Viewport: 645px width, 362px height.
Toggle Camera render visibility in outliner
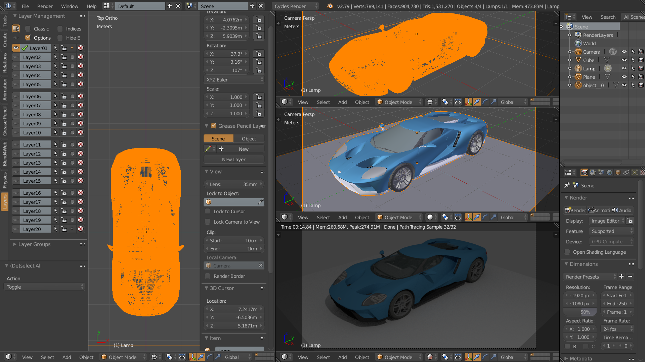[641, 52]
